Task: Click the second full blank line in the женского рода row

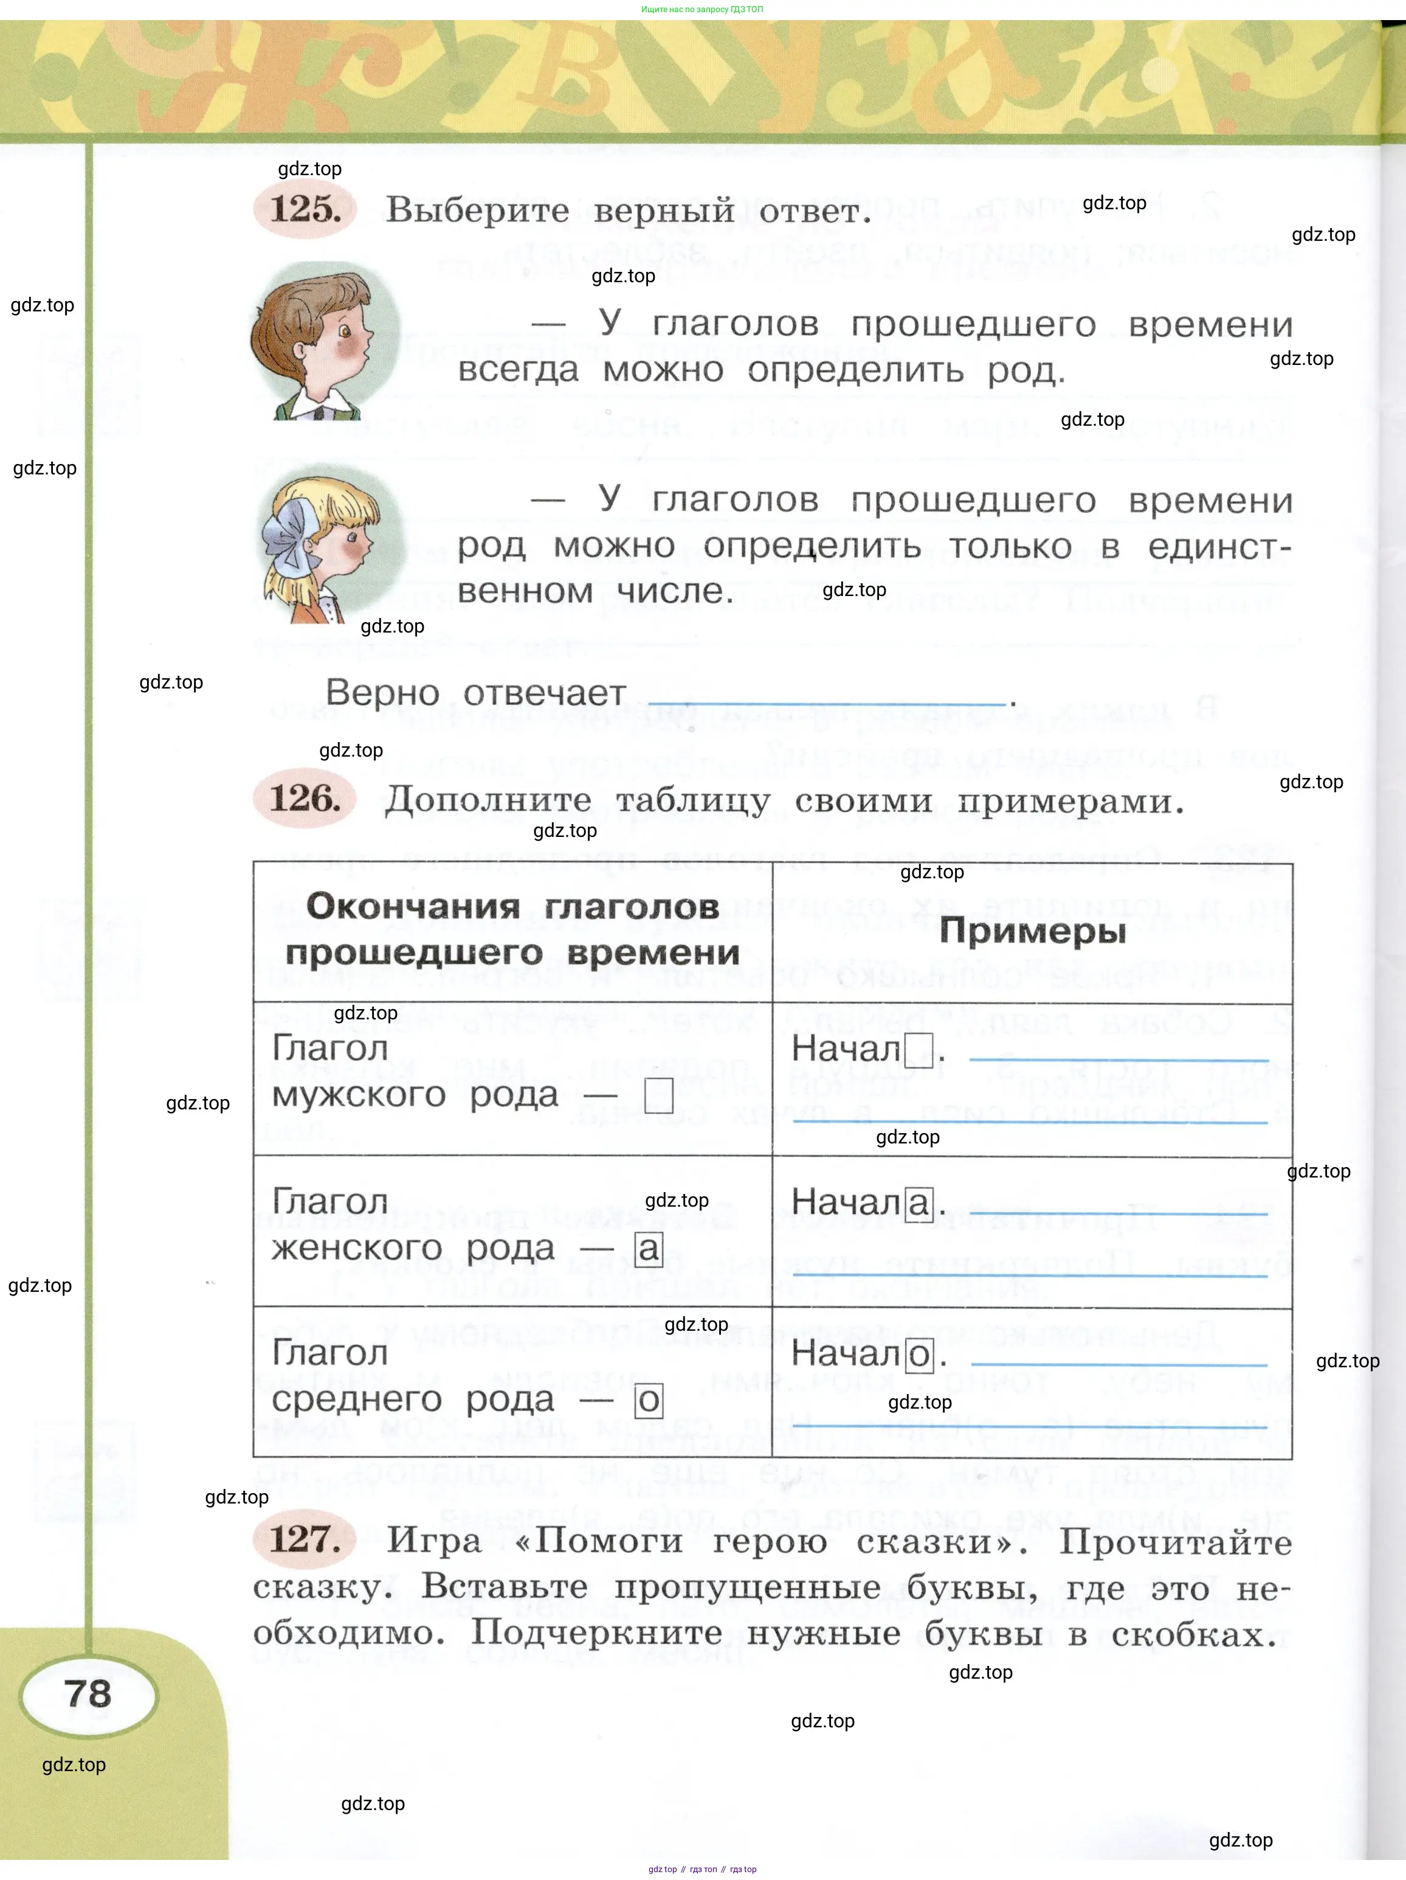Action: tap(1030, 1275)
